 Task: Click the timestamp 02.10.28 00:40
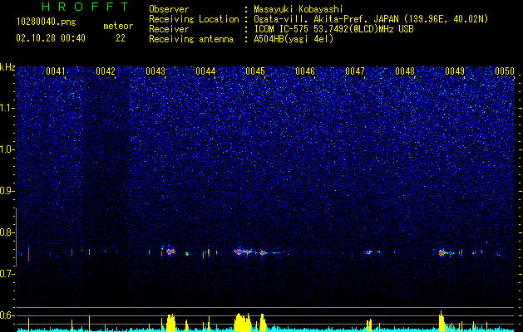[x=51, y=38]
